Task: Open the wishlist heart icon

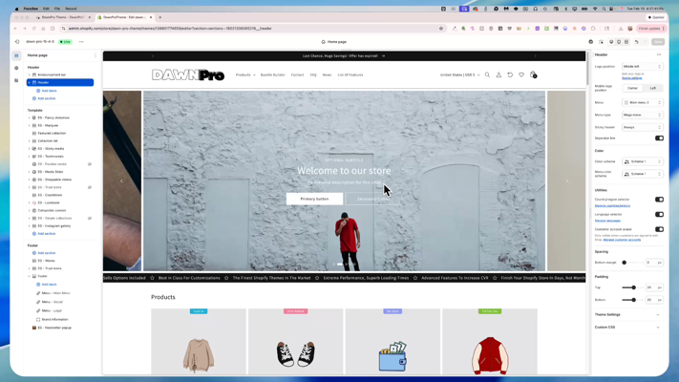Action: 521,74
